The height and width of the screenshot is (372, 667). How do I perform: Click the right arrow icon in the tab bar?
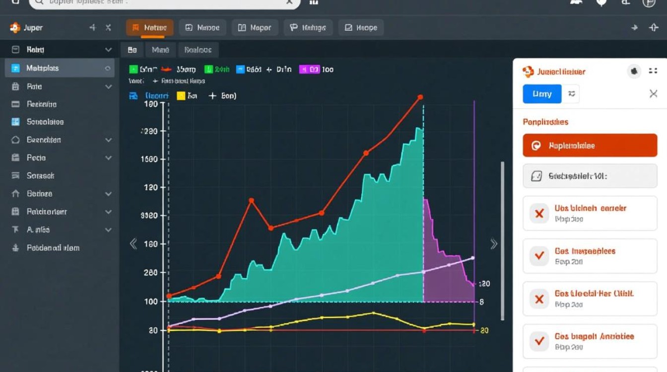pos(634,28)
